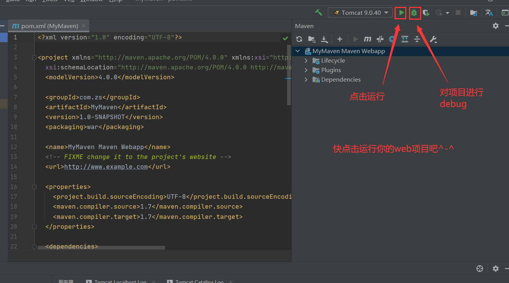Reload all Maven projects

[x=299, y=39]
